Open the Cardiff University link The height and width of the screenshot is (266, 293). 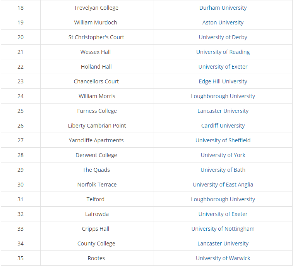click(x=223, y=126)
